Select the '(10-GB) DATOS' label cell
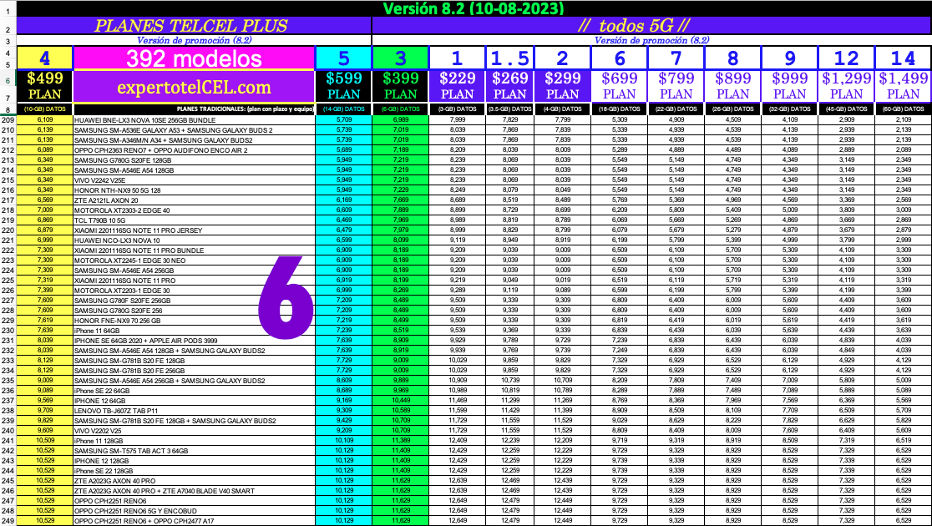 [44, 109]
